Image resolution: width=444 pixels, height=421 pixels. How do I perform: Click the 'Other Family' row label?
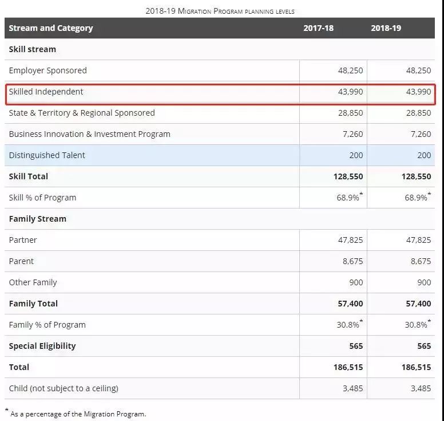(33, 282)
